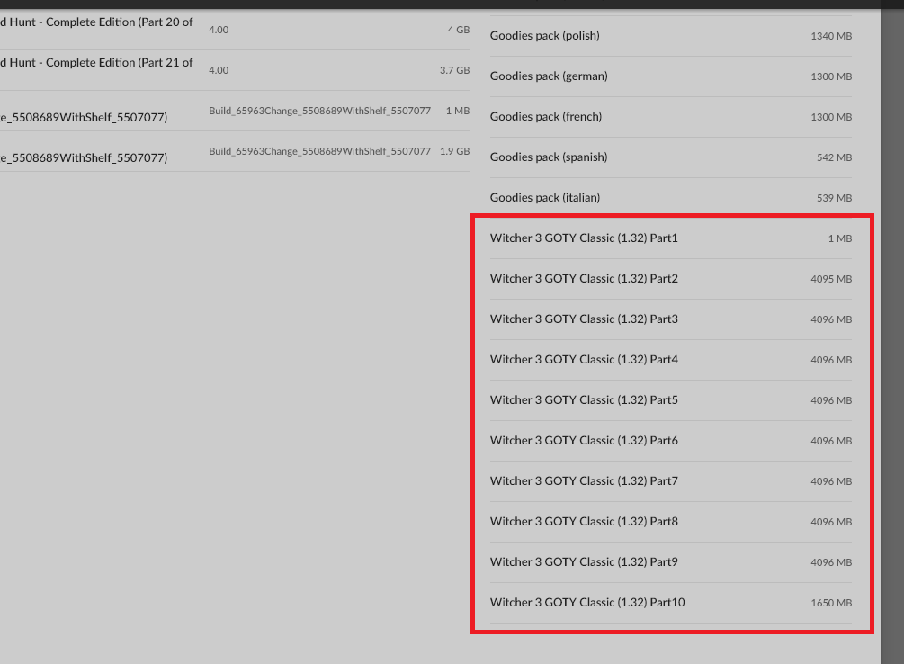Select Goodies pack (french) download
The width and height of the screenshot is (904, 664).
pyautogui.click(x=546, y=117)
